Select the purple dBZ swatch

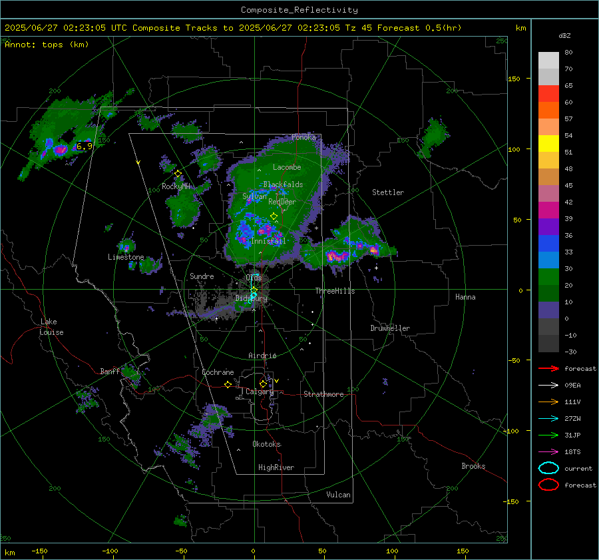point(548,227)
